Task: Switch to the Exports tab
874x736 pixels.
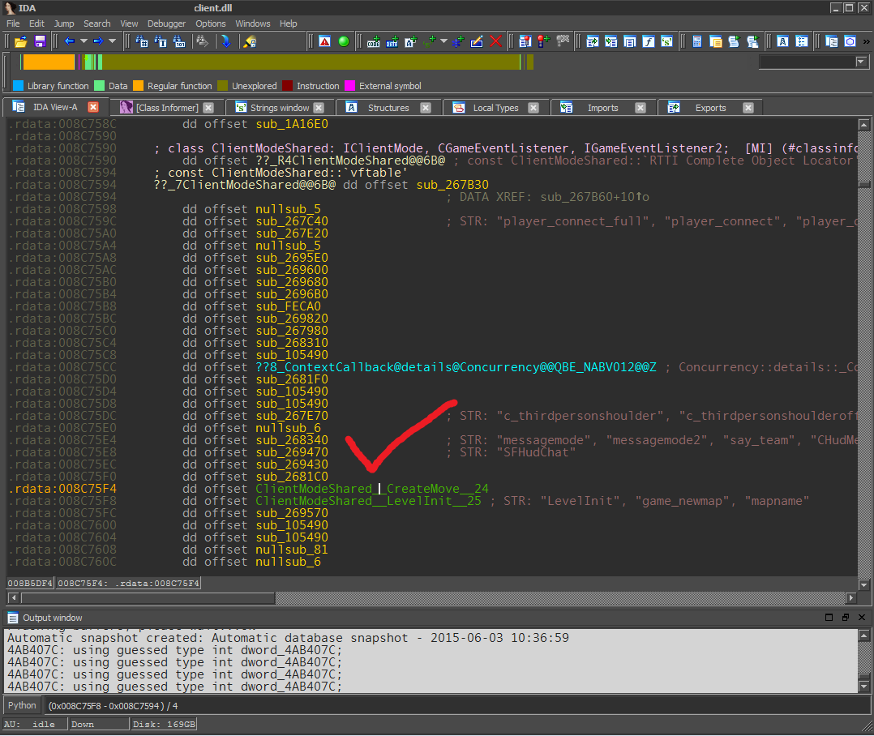Action: click(710, 108)
